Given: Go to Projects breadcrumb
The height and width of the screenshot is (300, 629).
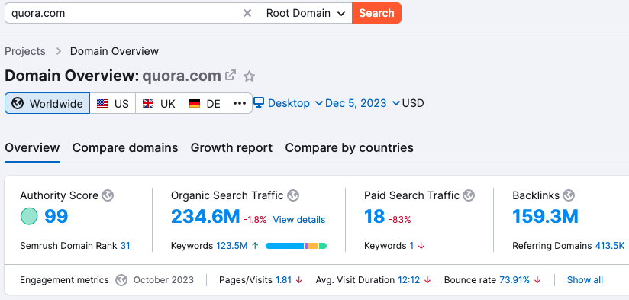Looking at the screenshot, I should tap(25, 51).
